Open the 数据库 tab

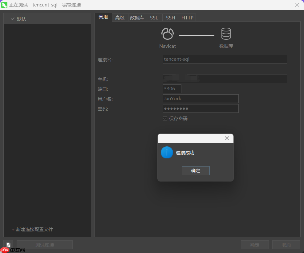pos(137,18)
